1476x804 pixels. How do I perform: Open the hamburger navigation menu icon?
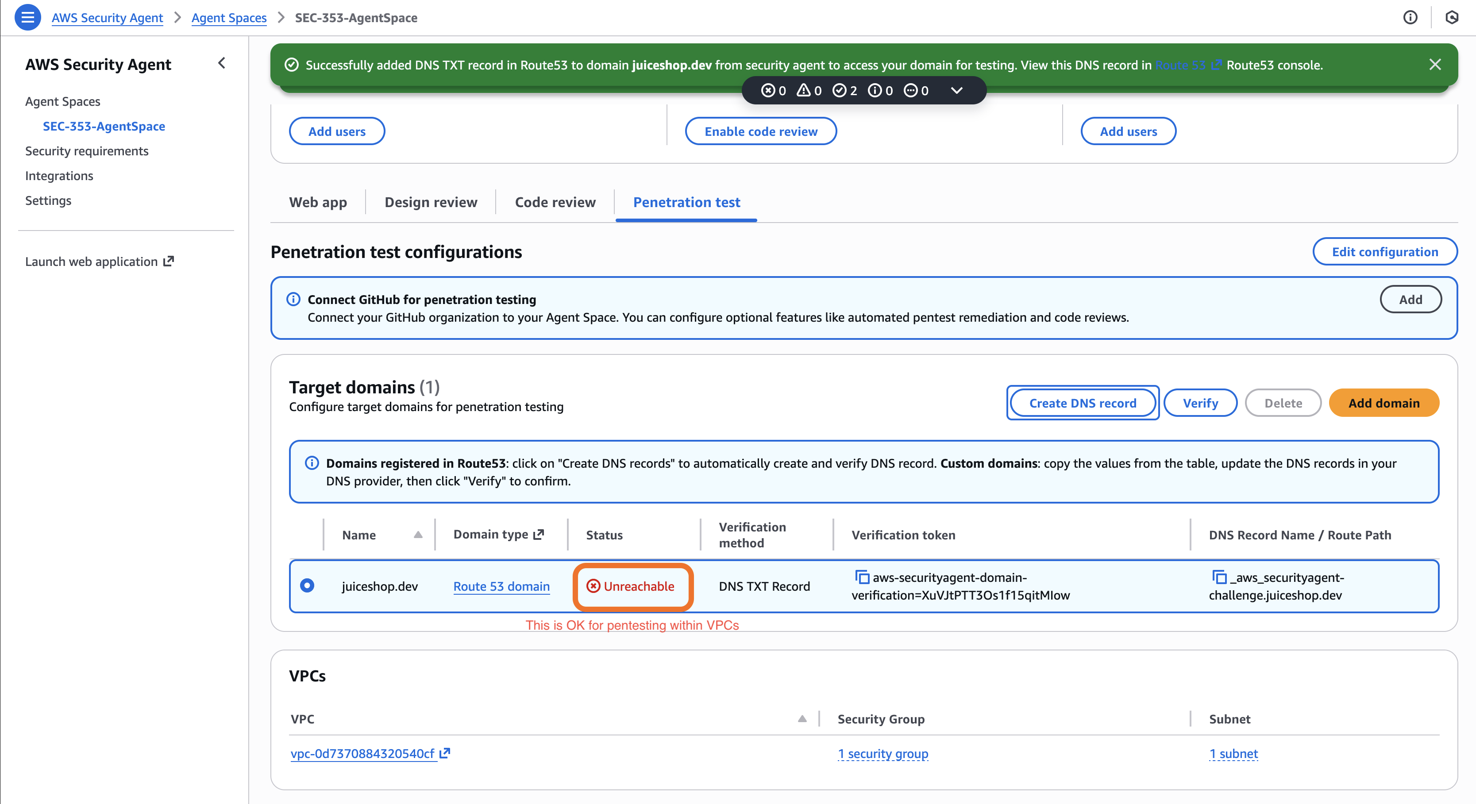pos(27,17)
